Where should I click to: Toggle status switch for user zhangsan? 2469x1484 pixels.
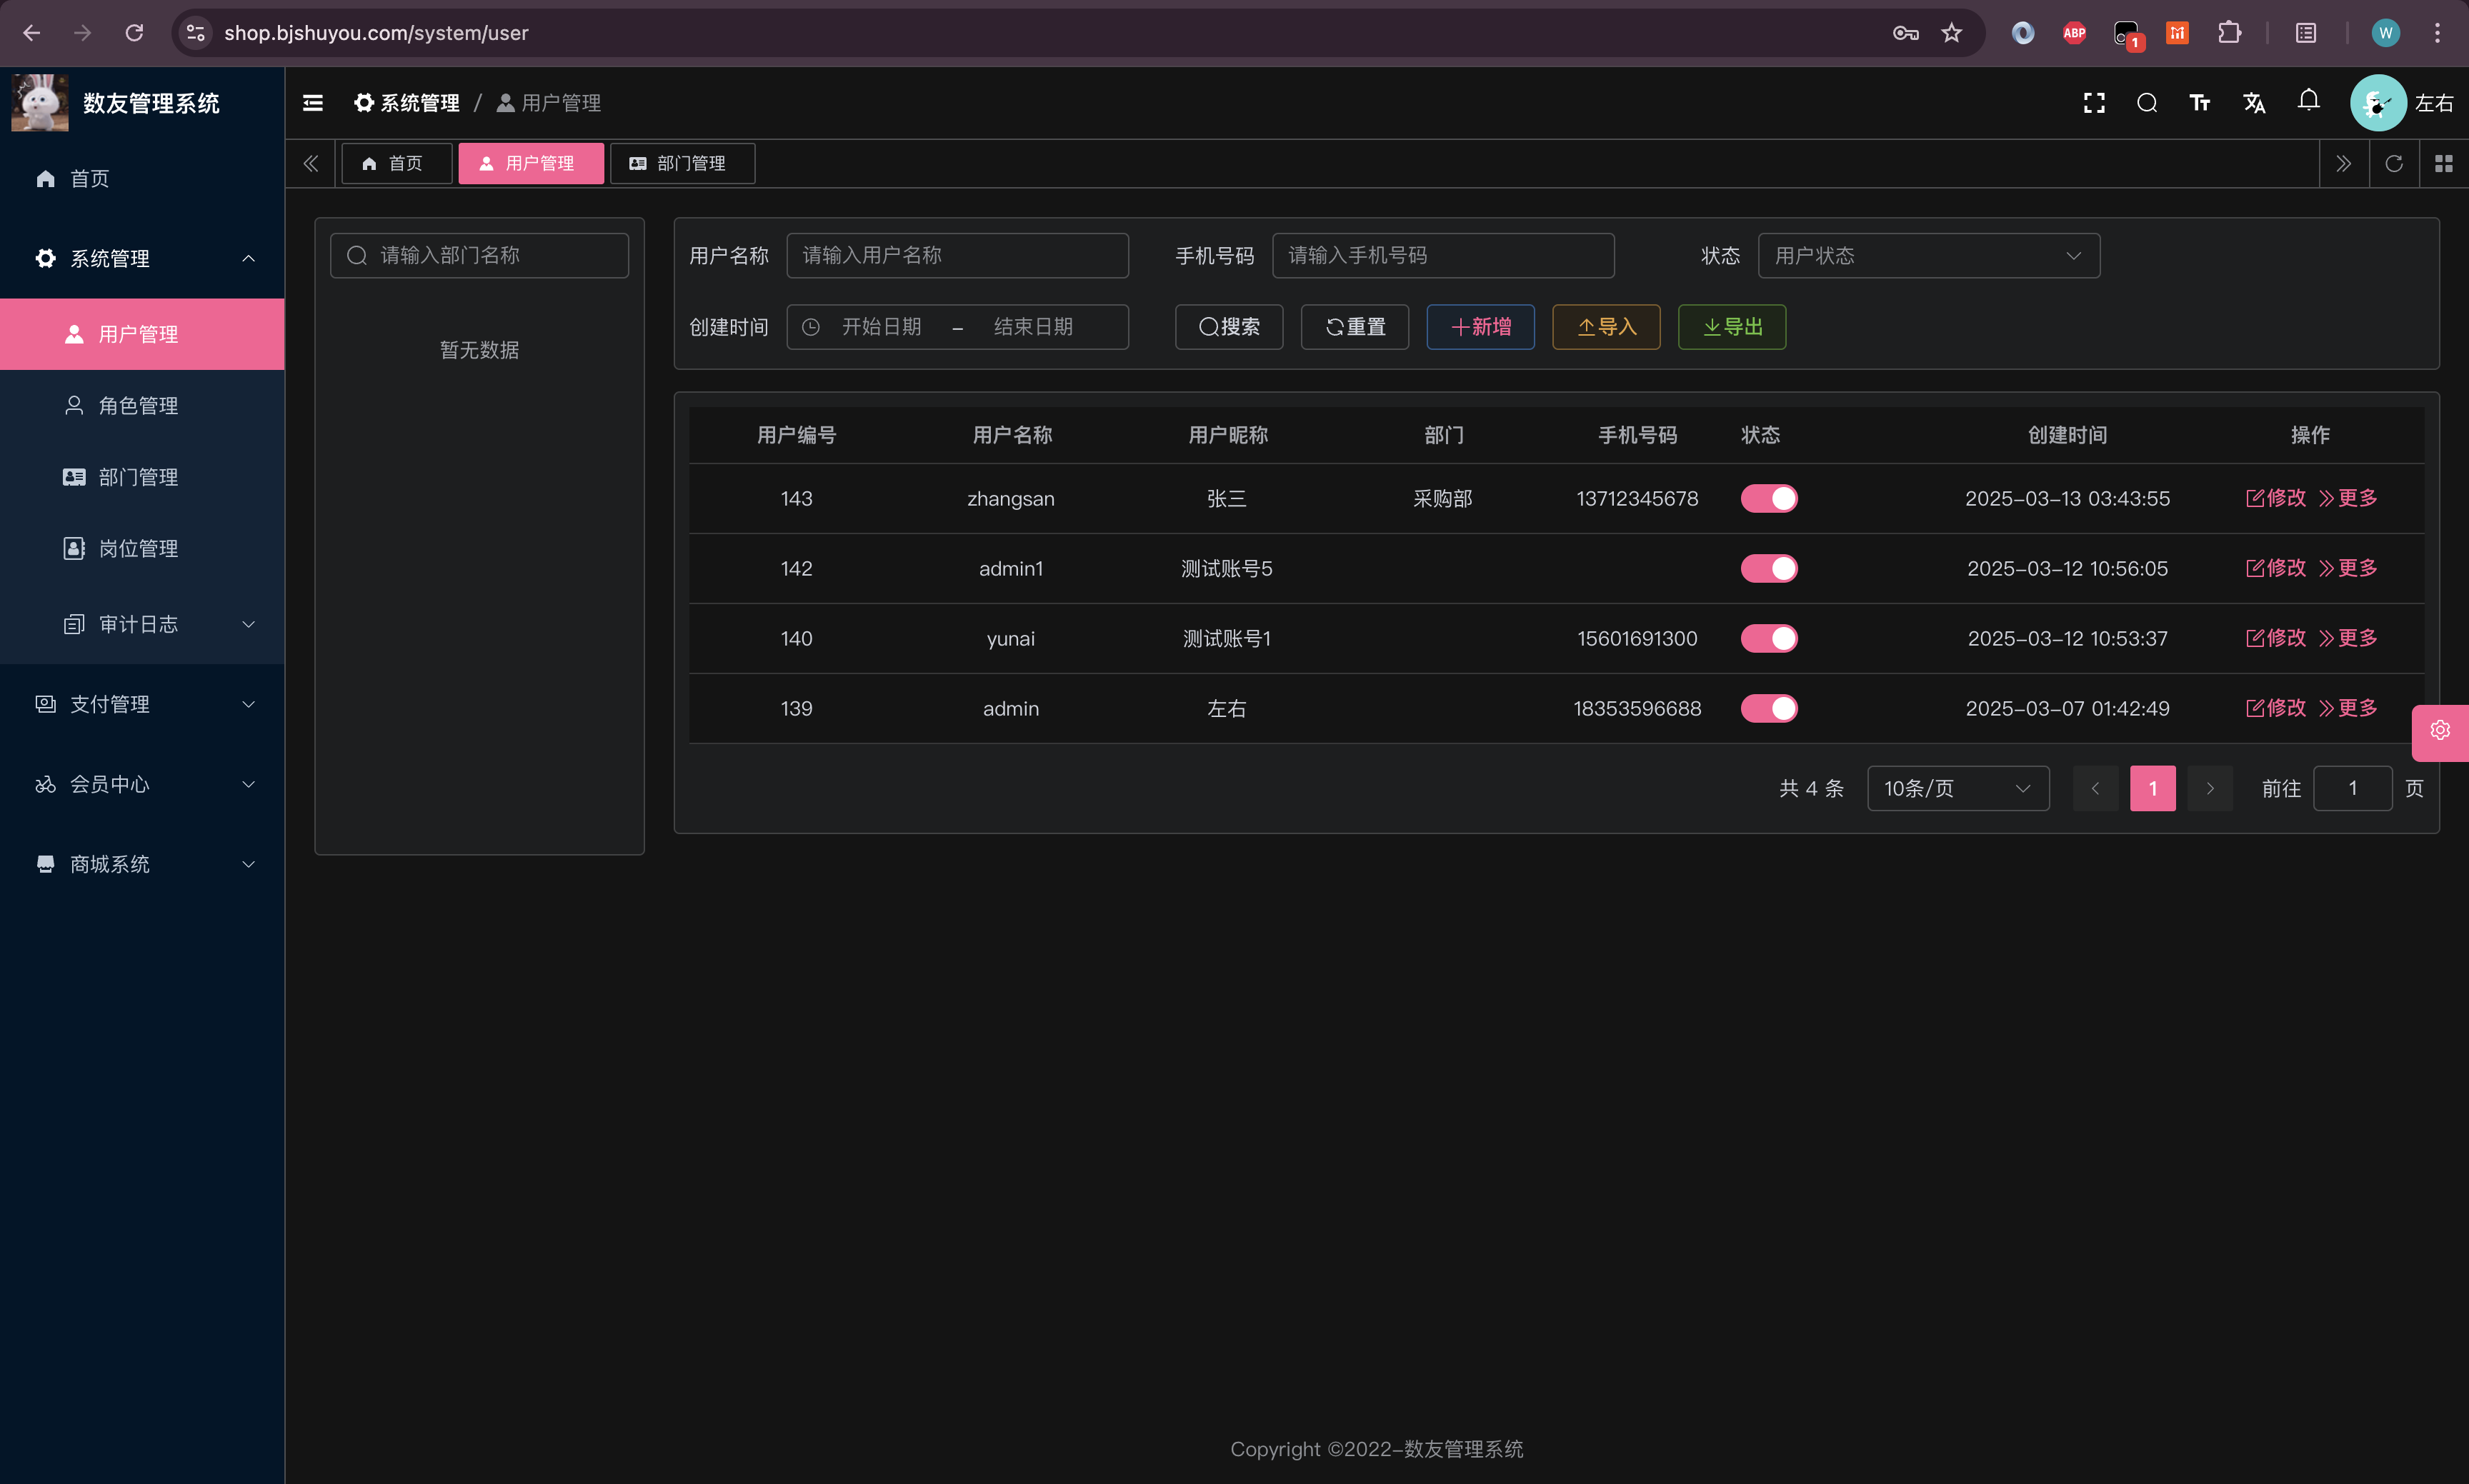pos(1769,498)
